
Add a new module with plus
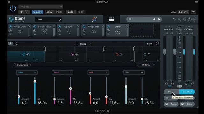coord(142,30)
